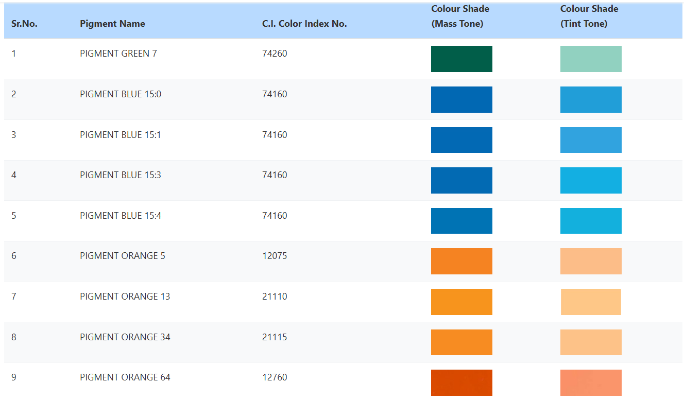Select the Sr.No. column header
Viewport: 684px width, 400px height.
[x=24, y=24]
